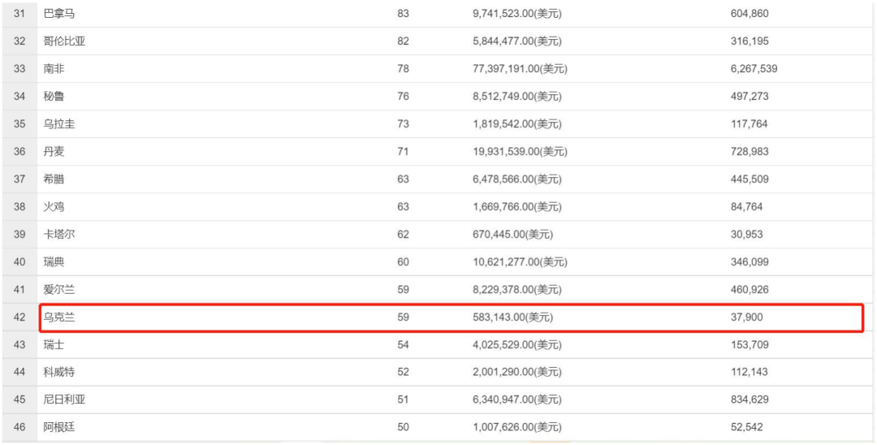Select amount 4,025,529.00(美元)
This screenshot has height=445, width=877.
[516, 345]
